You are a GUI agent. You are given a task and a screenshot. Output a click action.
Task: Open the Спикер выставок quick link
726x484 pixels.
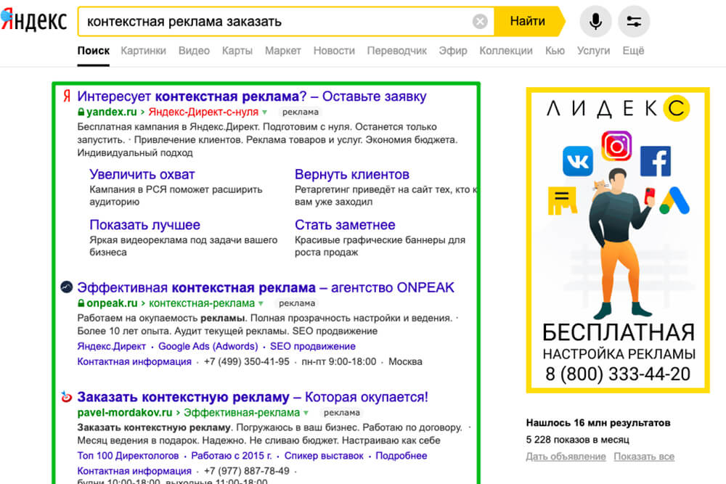[324, 455]
